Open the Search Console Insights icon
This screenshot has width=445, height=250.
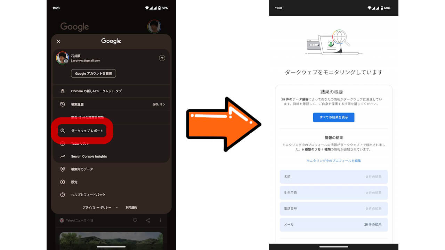(x=62, y=156)
